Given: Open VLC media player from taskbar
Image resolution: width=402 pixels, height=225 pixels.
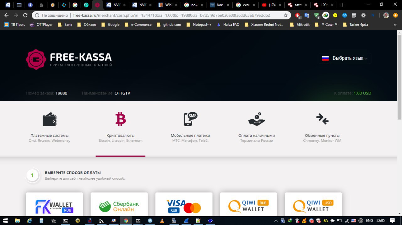Looking at the screenshot, I should coord(162,221).
